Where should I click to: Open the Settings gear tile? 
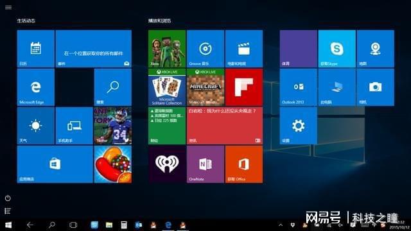point(298,126)
